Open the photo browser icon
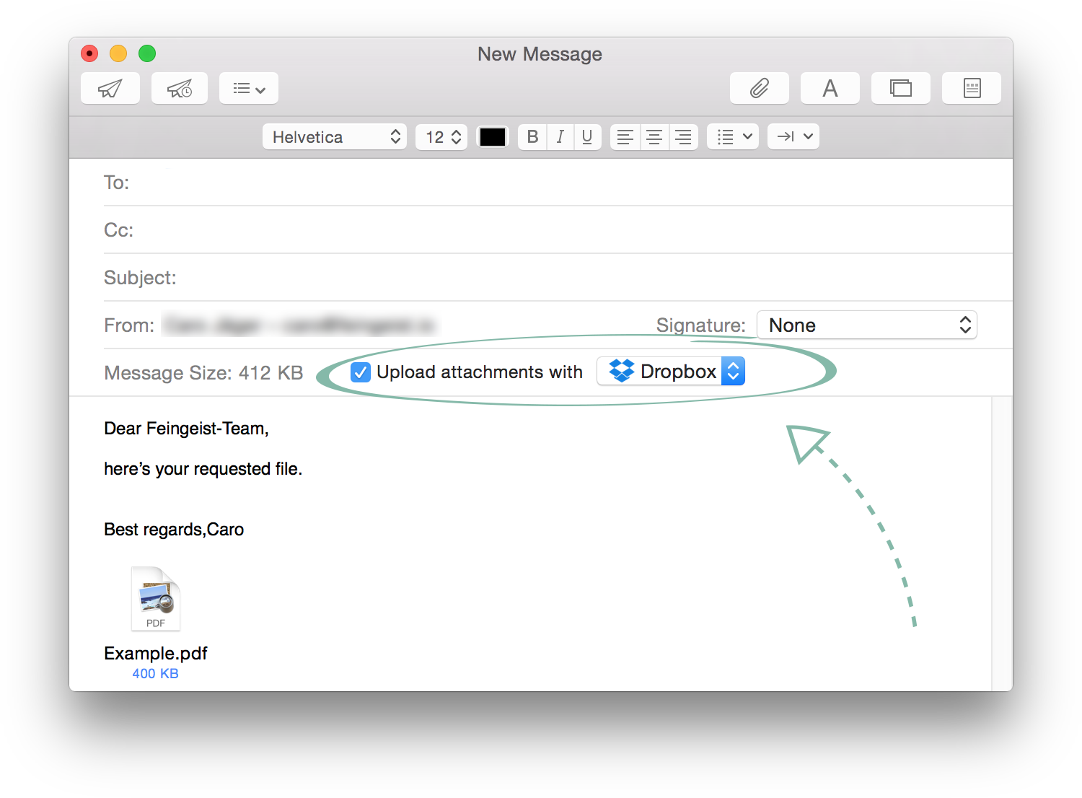Screen dimensions: 1082x798 click(x=901, y=88)
